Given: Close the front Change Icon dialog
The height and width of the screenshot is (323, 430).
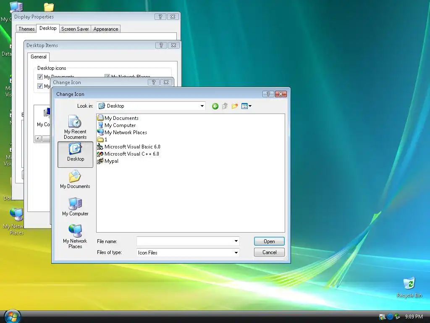Looking at the screenshot, I should (281, 94).
